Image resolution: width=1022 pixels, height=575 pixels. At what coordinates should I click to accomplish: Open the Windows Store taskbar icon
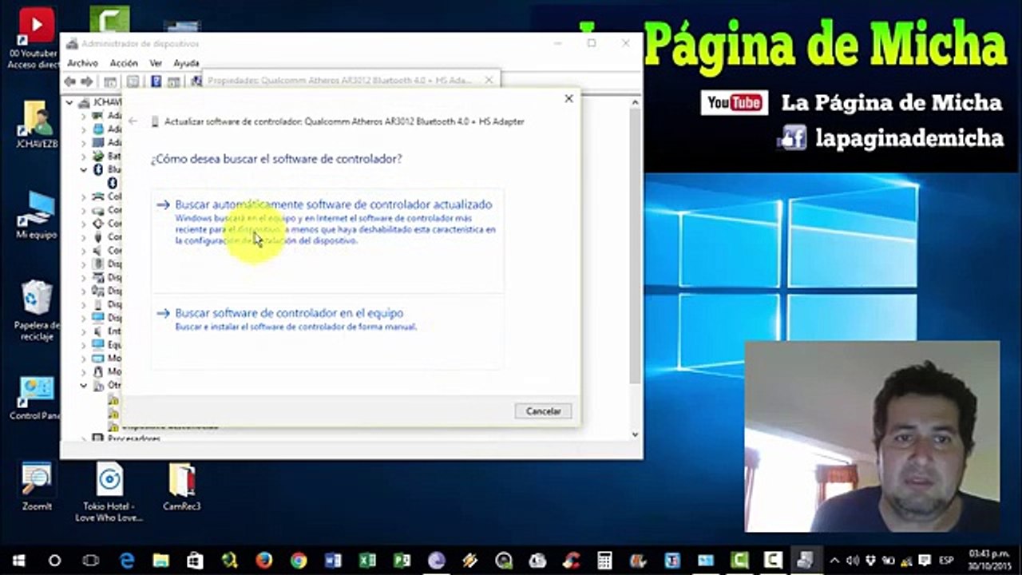196,561
